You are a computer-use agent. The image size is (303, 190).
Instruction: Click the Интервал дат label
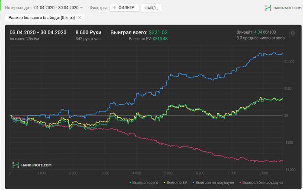tap(18, 8)
